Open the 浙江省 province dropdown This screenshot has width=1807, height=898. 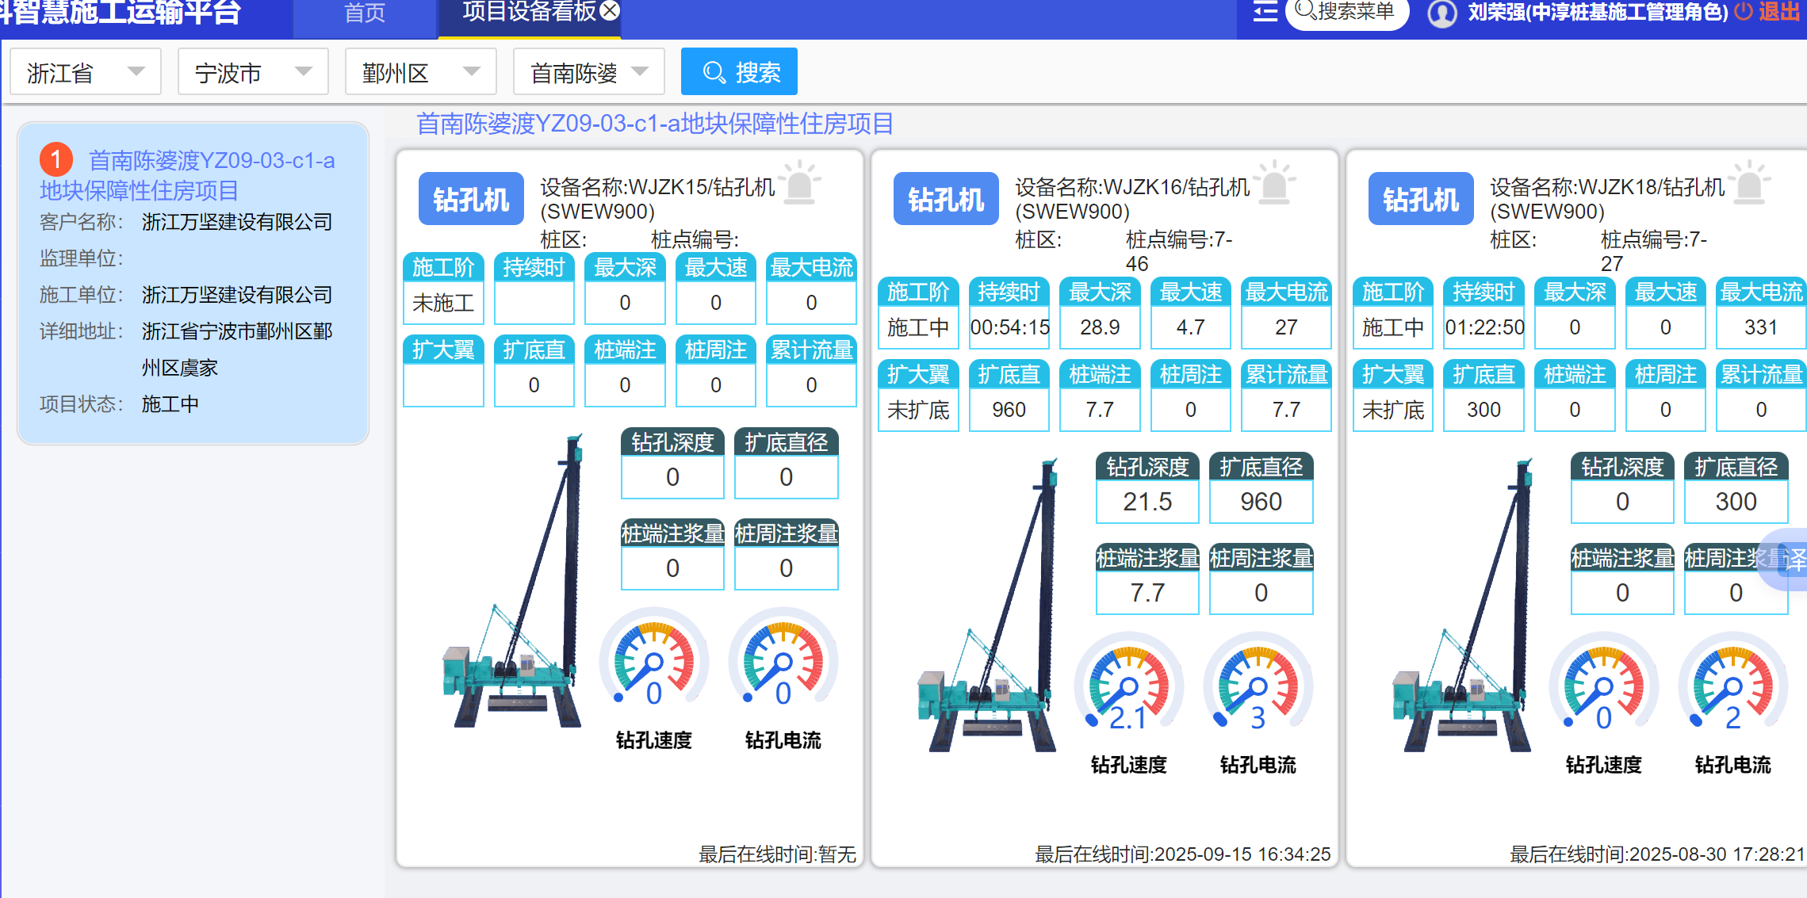pyautogui.click(x=86, y=72)
